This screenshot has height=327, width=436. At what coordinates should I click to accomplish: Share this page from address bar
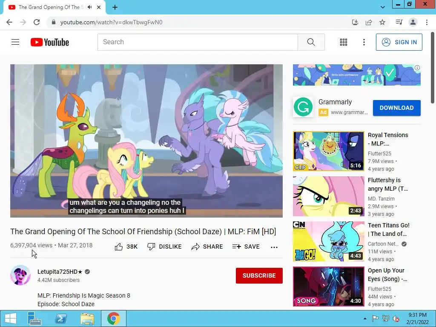369,22
